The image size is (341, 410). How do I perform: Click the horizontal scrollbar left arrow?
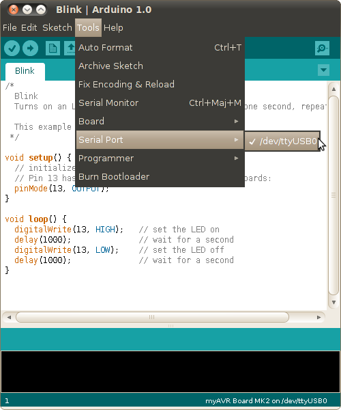pos(9,318)
